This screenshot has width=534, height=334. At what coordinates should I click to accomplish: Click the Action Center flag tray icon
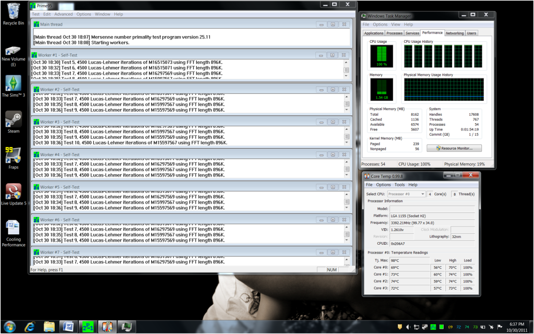coord(500,327)
